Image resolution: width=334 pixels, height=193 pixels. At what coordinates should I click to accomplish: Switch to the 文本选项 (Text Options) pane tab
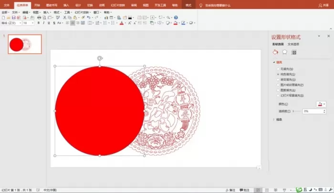pyautogui.click(x=293, y=44)
